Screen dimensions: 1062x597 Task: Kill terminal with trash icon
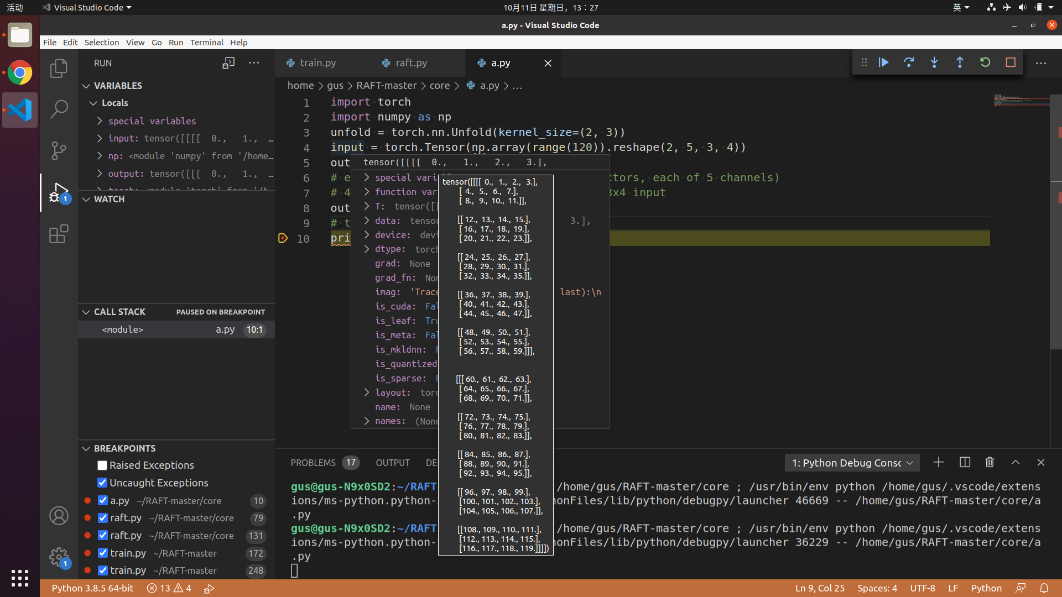coord(990,462)
